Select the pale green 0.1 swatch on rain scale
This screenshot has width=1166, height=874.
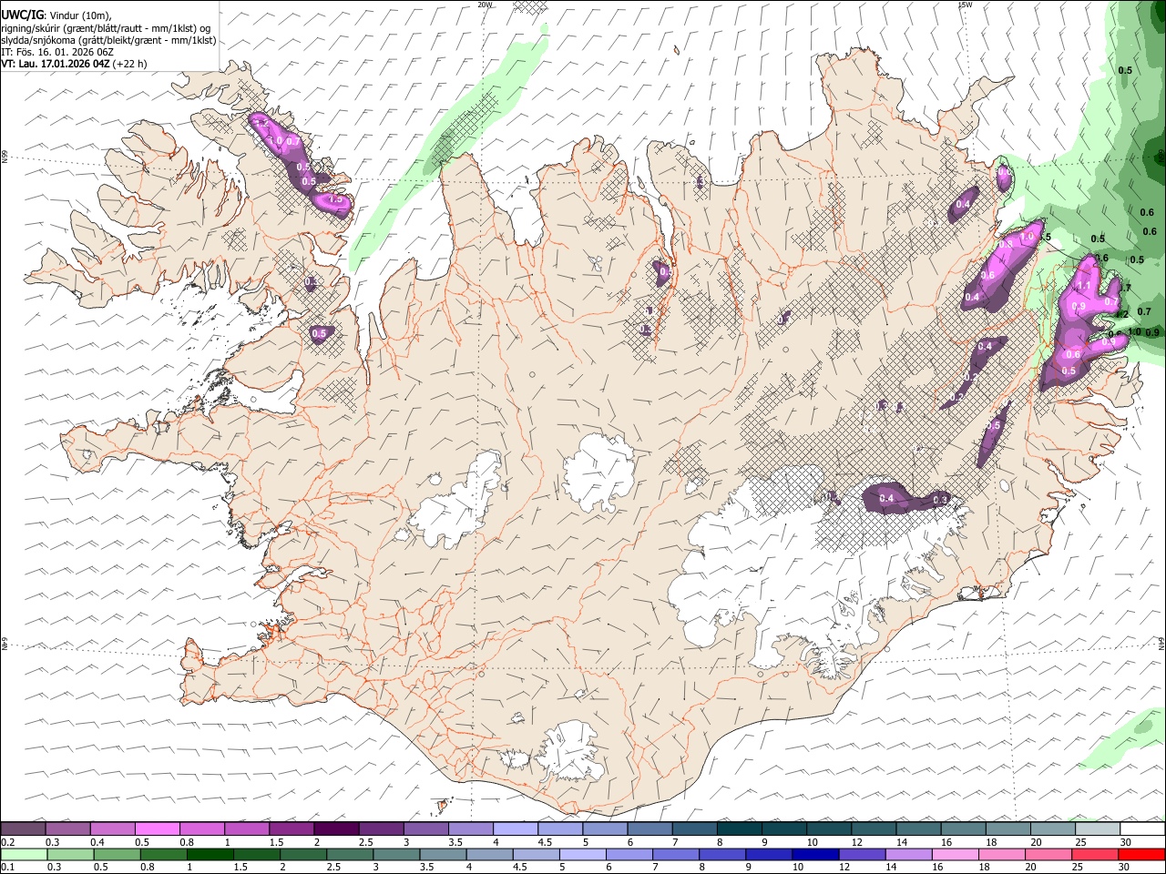point(24,854)
